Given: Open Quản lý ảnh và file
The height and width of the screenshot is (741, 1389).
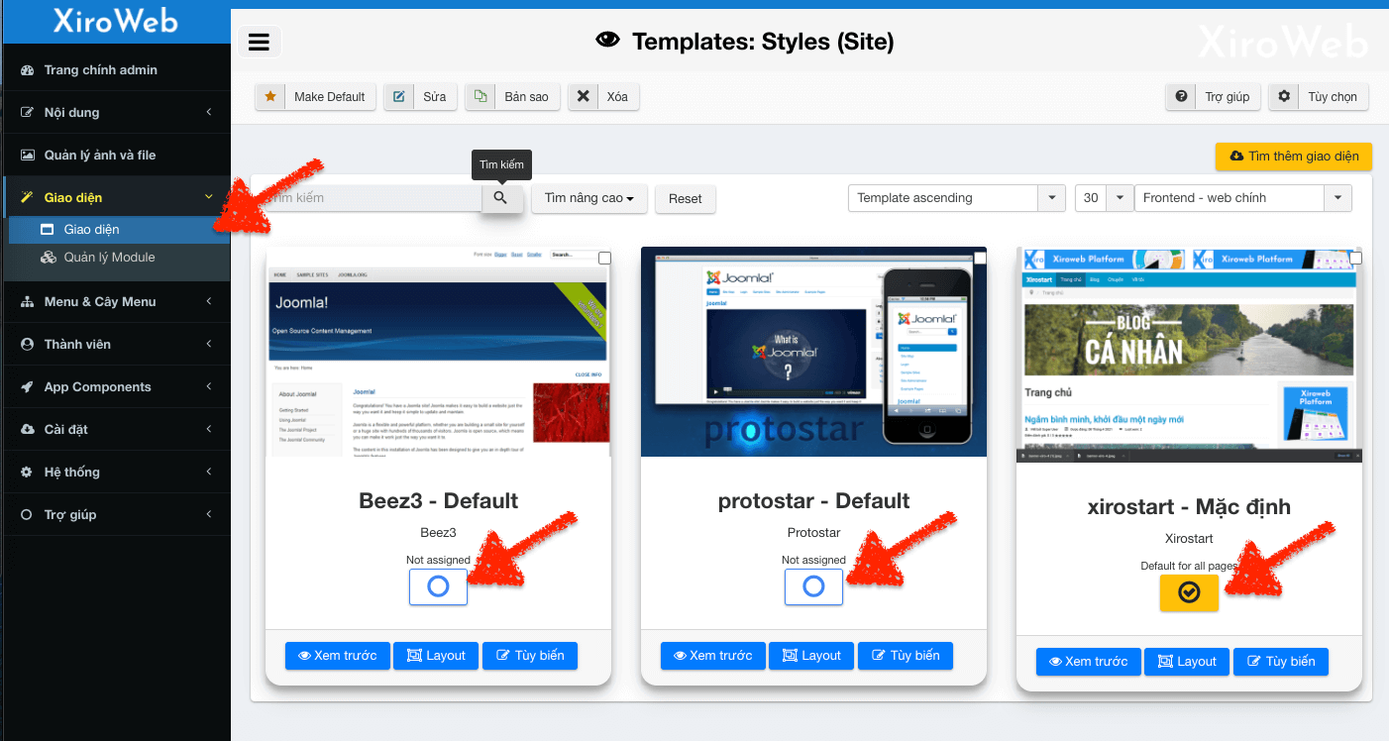Looking at the screenshot, I should coord(115,156).
